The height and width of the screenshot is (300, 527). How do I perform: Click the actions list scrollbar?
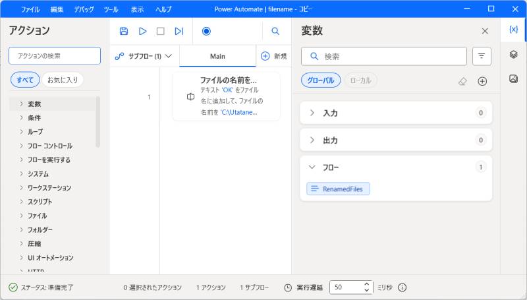(x=97, y=122)
